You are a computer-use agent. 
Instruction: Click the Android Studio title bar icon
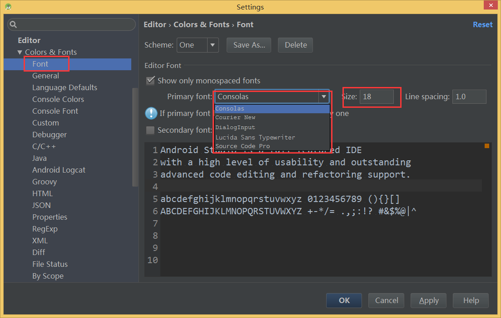pyautogui.click(x=8, y=6)
